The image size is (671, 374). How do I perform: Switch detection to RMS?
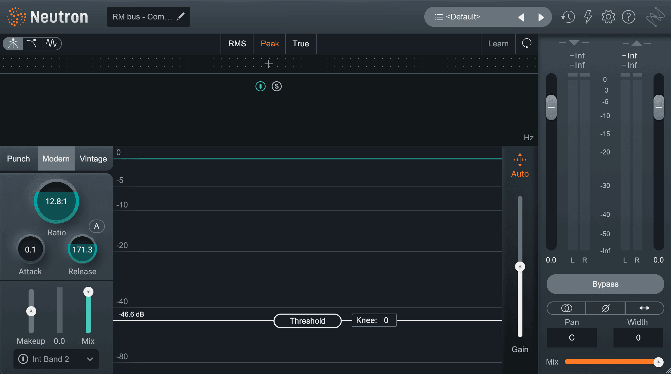coord(237,44)
